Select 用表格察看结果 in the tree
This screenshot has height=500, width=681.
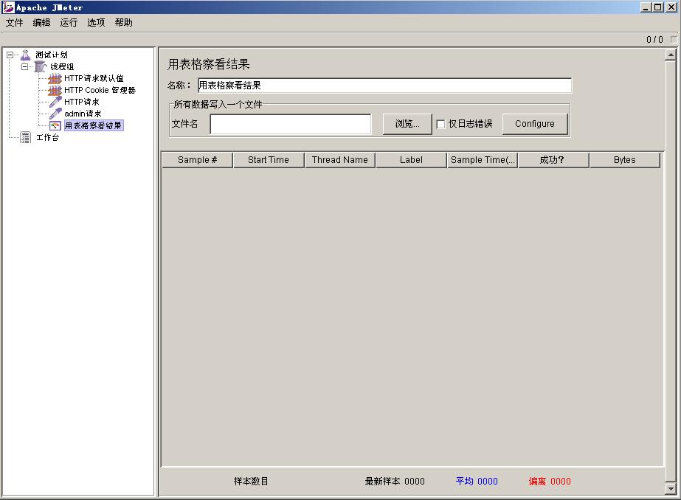(94, 125)
